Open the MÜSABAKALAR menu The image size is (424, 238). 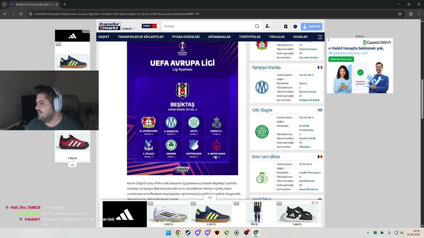pos(219,37)
